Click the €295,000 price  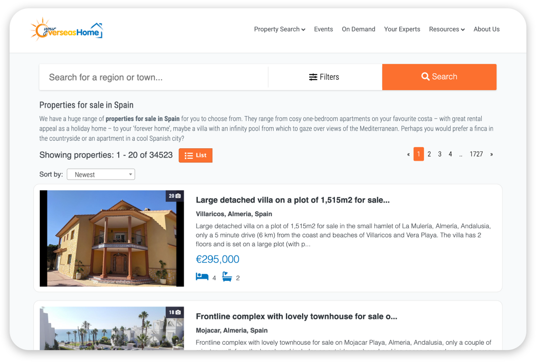218,259
